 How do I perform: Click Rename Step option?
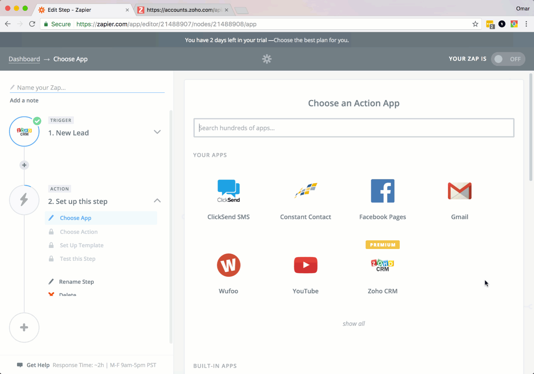[x=76, y=282]
